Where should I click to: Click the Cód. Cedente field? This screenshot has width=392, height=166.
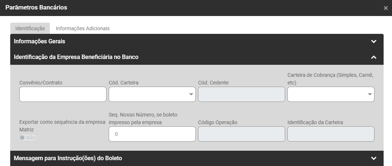[241, 94]
